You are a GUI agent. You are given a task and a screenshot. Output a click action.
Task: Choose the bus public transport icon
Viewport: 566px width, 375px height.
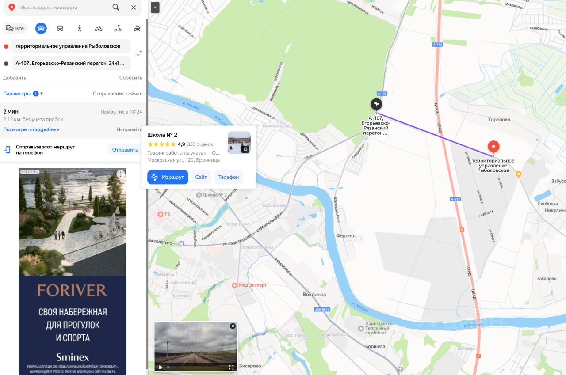tap(60, 28)
